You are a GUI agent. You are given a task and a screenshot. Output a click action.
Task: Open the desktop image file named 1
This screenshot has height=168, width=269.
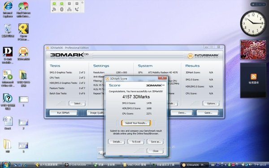[x=23, y=102]
